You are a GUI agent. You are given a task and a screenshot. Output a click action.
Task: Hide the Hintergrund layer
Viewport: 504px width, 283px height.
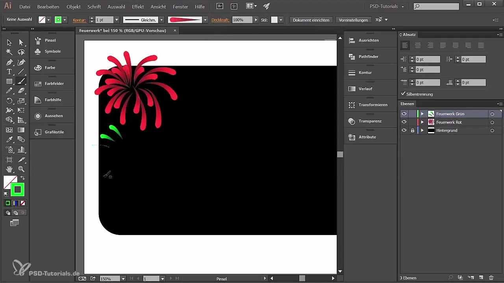404,130
